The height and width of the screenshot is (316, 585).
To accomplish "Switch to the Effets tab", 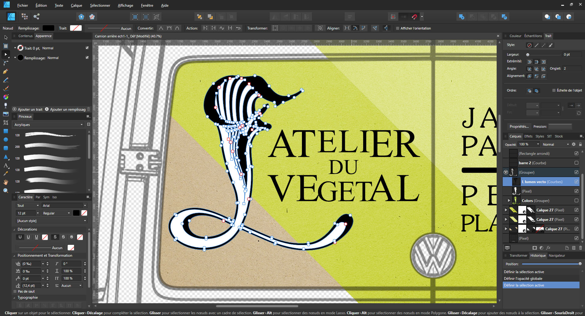I will tap(528, 136).
